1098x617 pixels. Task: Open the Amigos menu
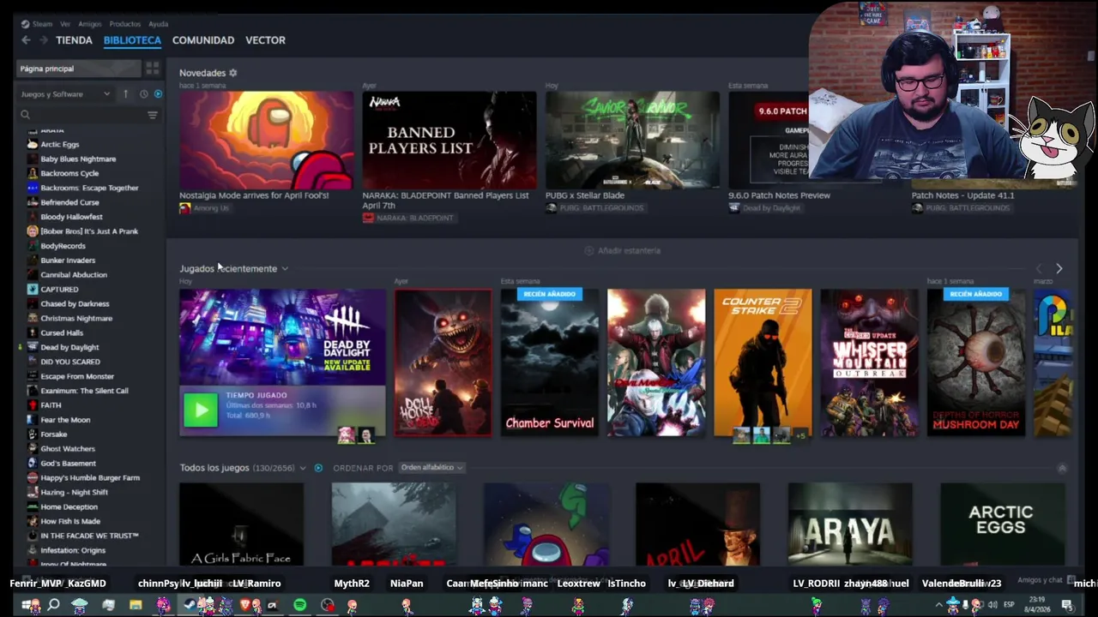(90, 24)
